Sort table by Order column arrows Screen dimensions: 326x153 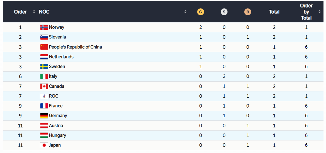coord(34,12)
